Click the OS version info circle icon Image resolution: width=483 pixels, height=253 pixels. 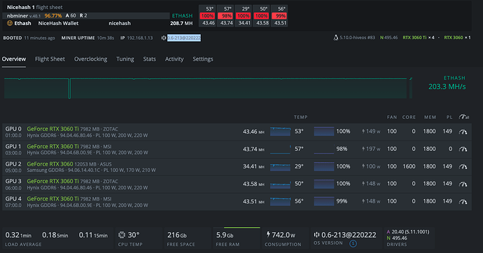[353, 244]
